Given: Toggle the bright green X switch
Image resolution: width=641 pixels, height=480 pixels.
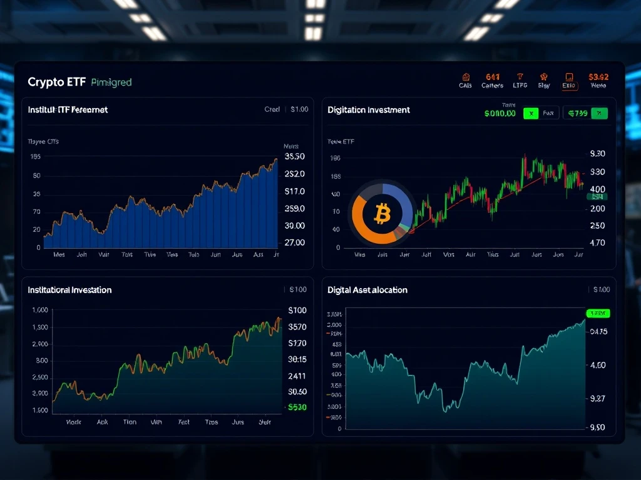Looking at the screenshot, I should point(531,113).
